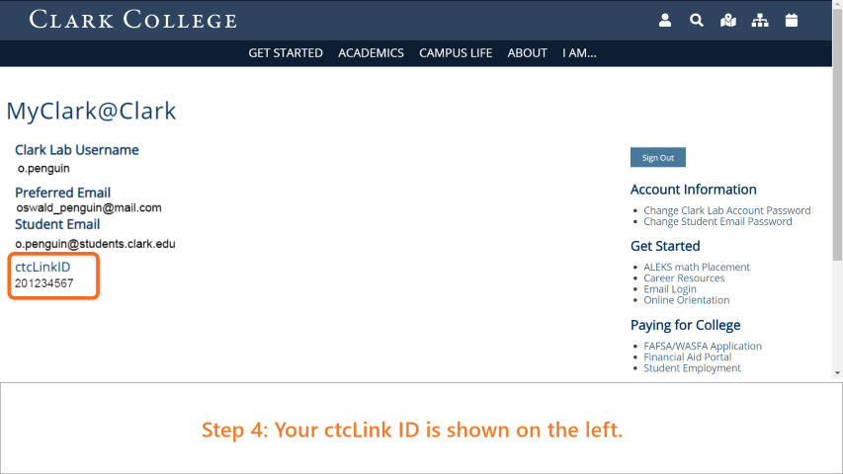
Task: Expand the ABOUT menu
Action: [x=527, y=53]
